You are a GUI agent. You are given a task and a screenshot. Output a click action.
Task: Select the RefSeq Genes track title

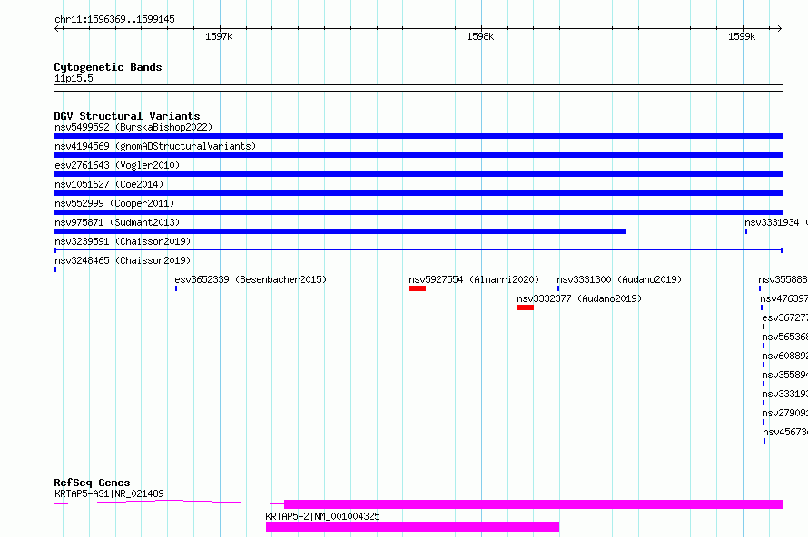click(x=92, y=483)
